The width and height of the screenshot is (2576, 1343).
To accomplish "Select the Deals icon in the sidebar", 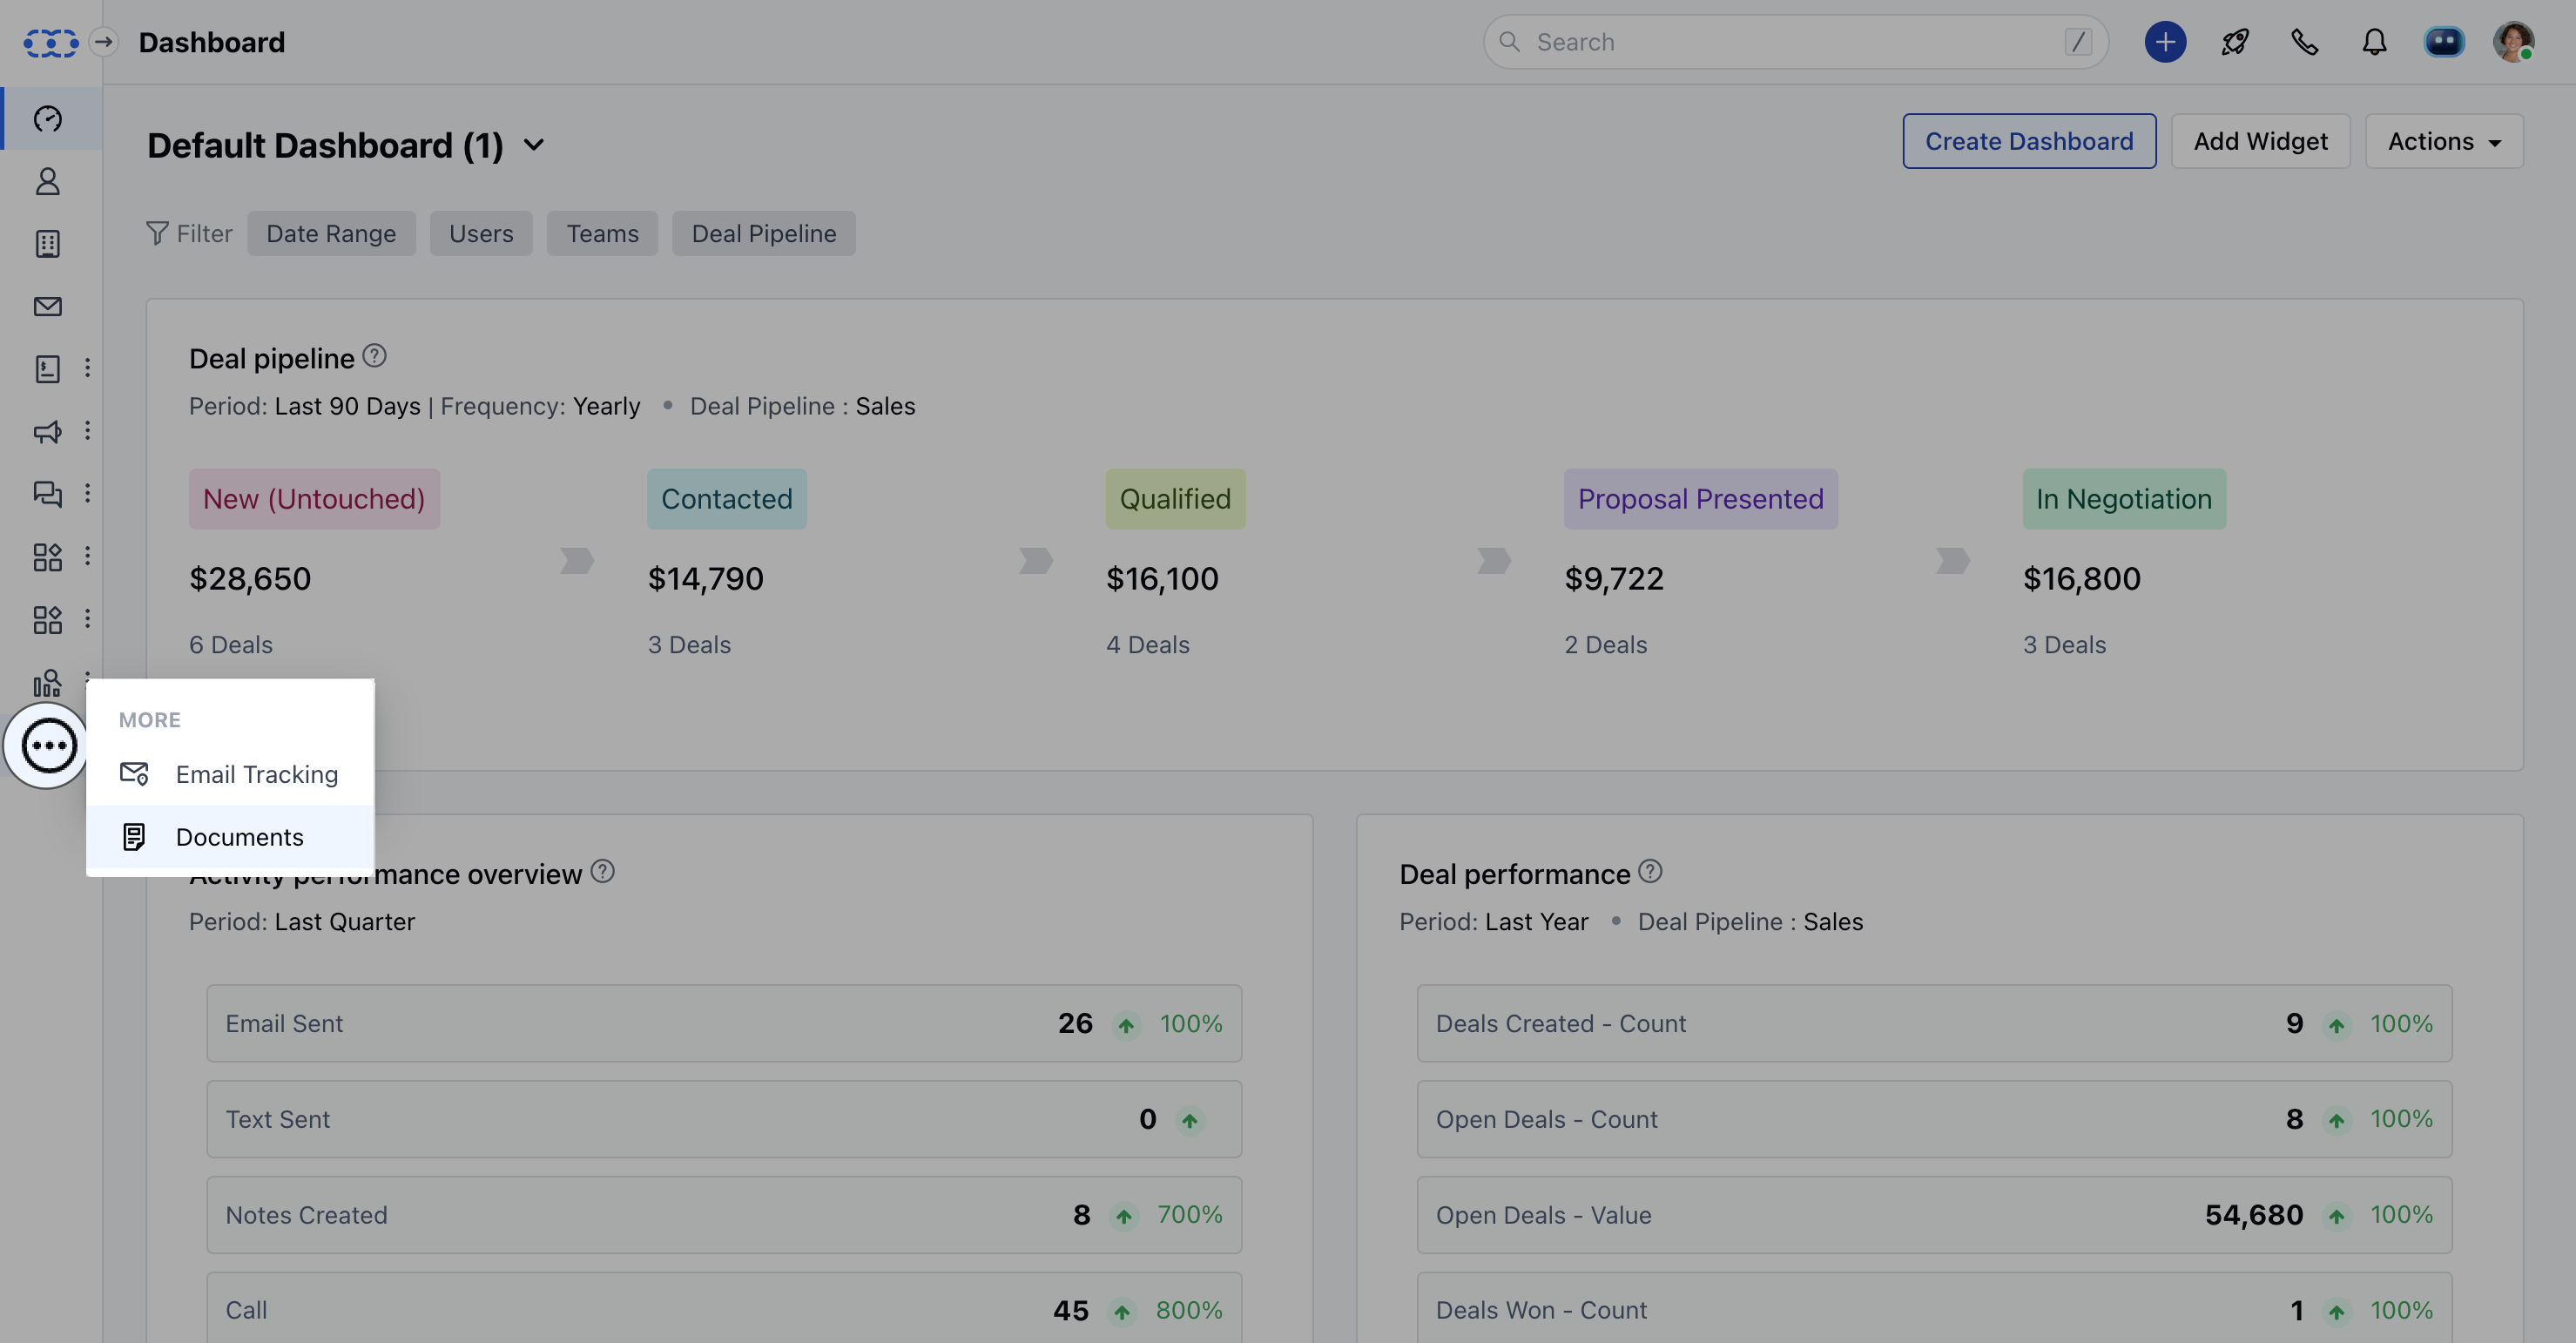I will point(47,368).
